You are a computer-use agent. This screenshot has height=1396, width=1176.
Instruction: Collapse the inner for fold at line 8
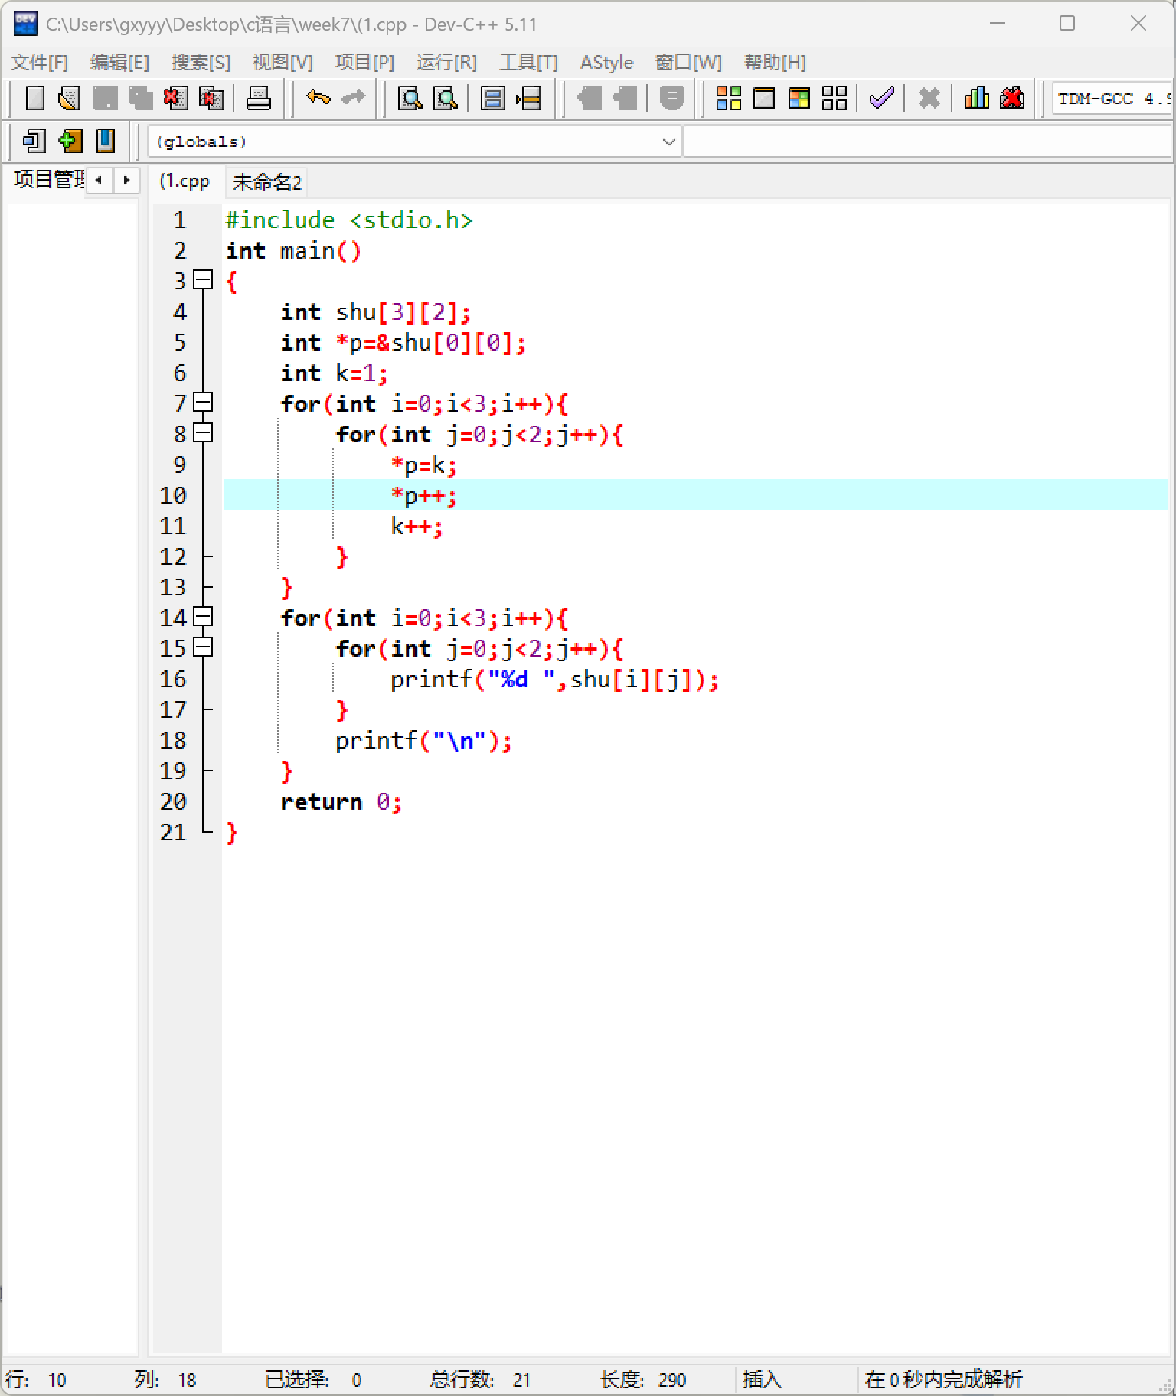[203, 433]
